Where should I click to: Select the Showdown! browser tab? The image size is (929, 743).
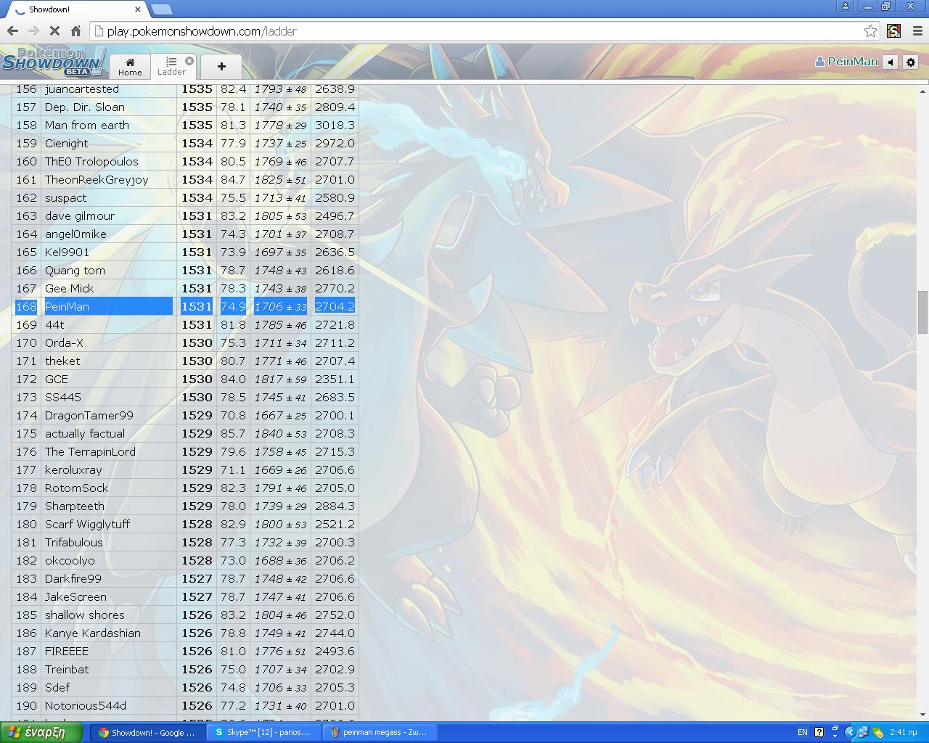76,9
